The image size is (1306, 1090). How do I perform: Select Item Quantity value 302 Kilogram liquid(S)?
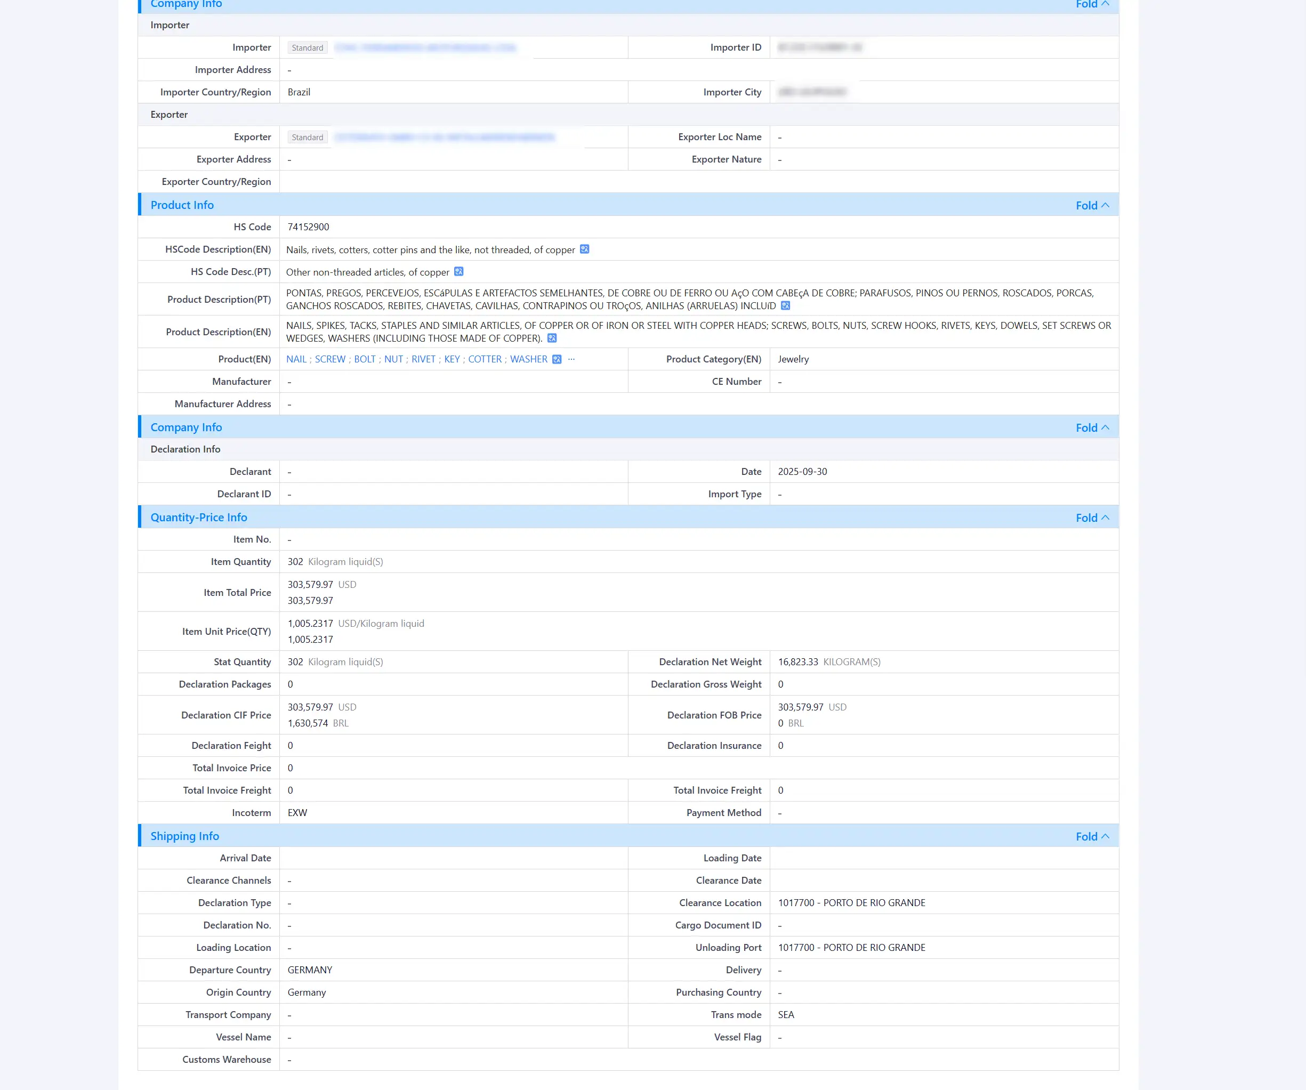pos(335,562)
